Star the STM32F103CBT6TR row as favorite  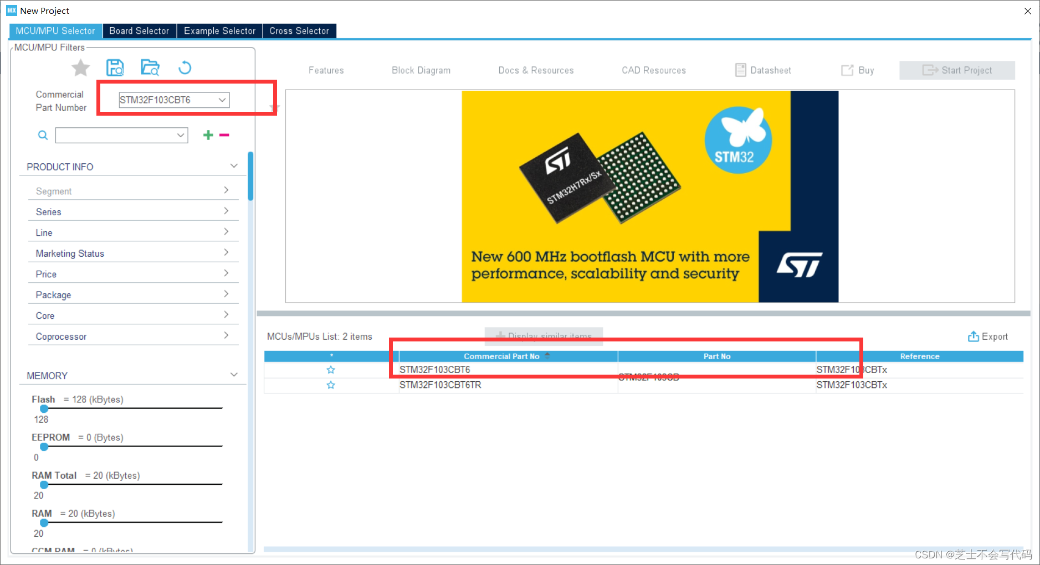pyautogui.click(x=331, y=385)
